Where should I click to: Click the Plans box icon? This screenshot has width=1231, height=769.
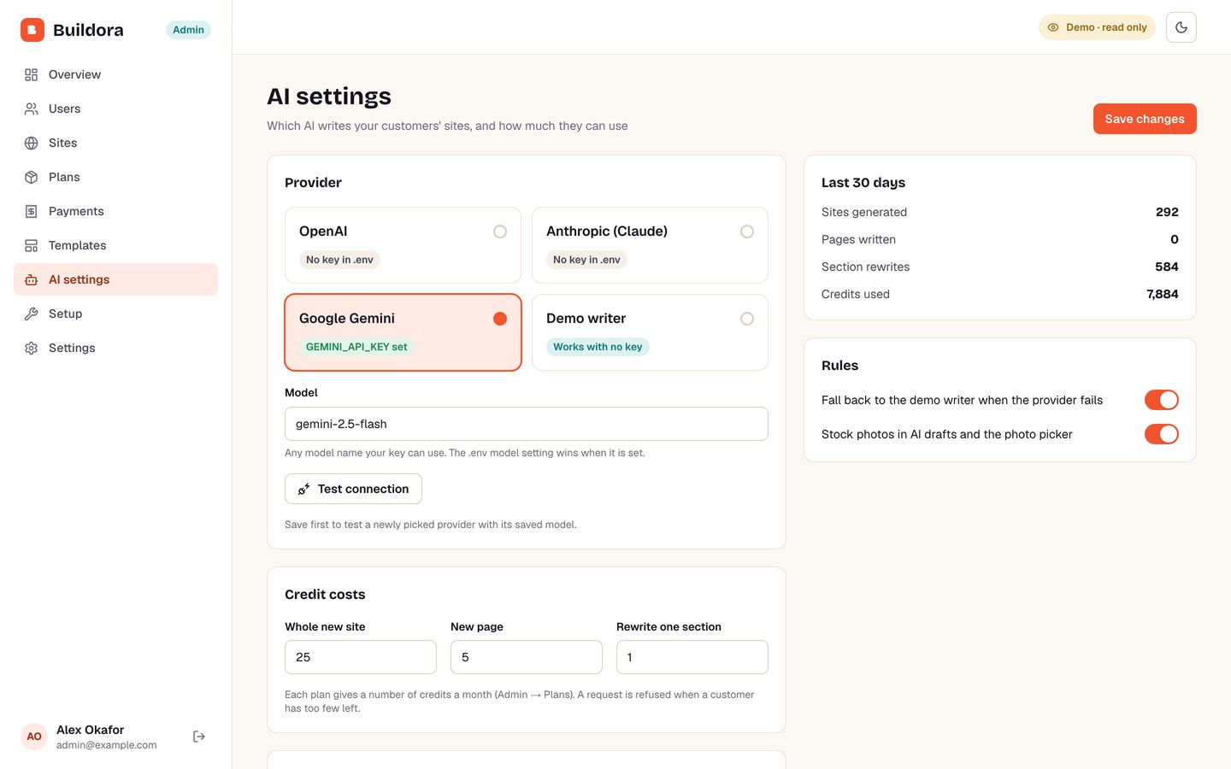tap(32, 177)
